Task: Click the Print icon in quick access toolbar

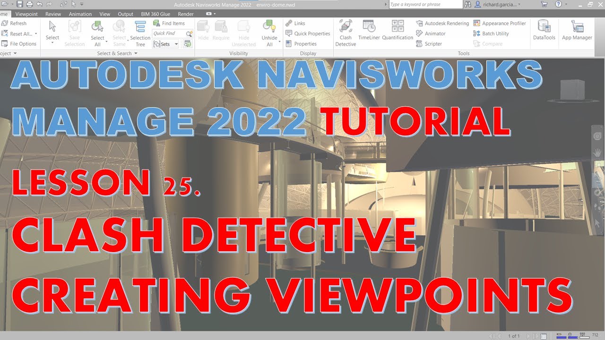Action: pyautogui.click(x=29, y=4)
